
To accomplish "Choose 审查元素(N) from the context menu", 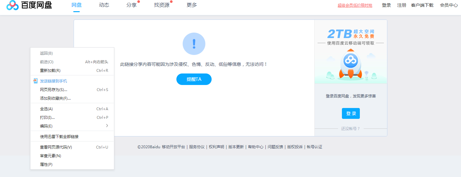I will [72, 156].
